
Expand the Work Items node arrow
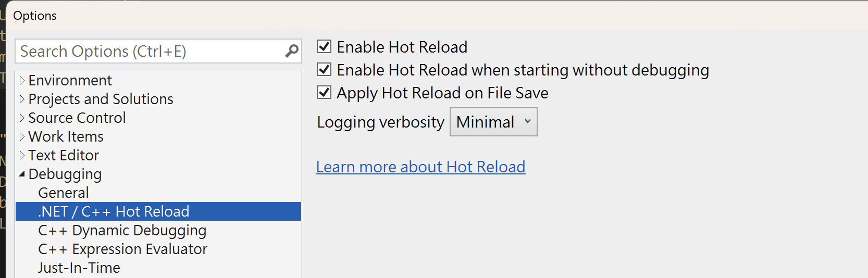coord(22,137)
